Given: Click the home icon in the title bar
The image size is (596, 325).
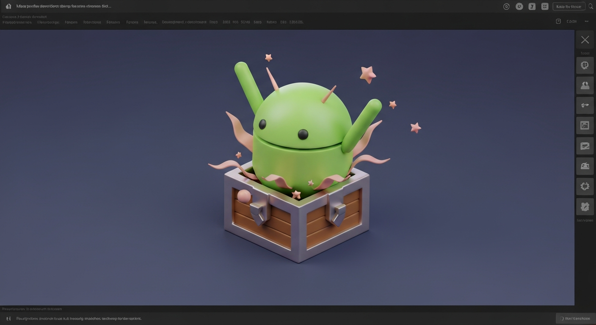Looking at the screenshot, I should (8, 6).
